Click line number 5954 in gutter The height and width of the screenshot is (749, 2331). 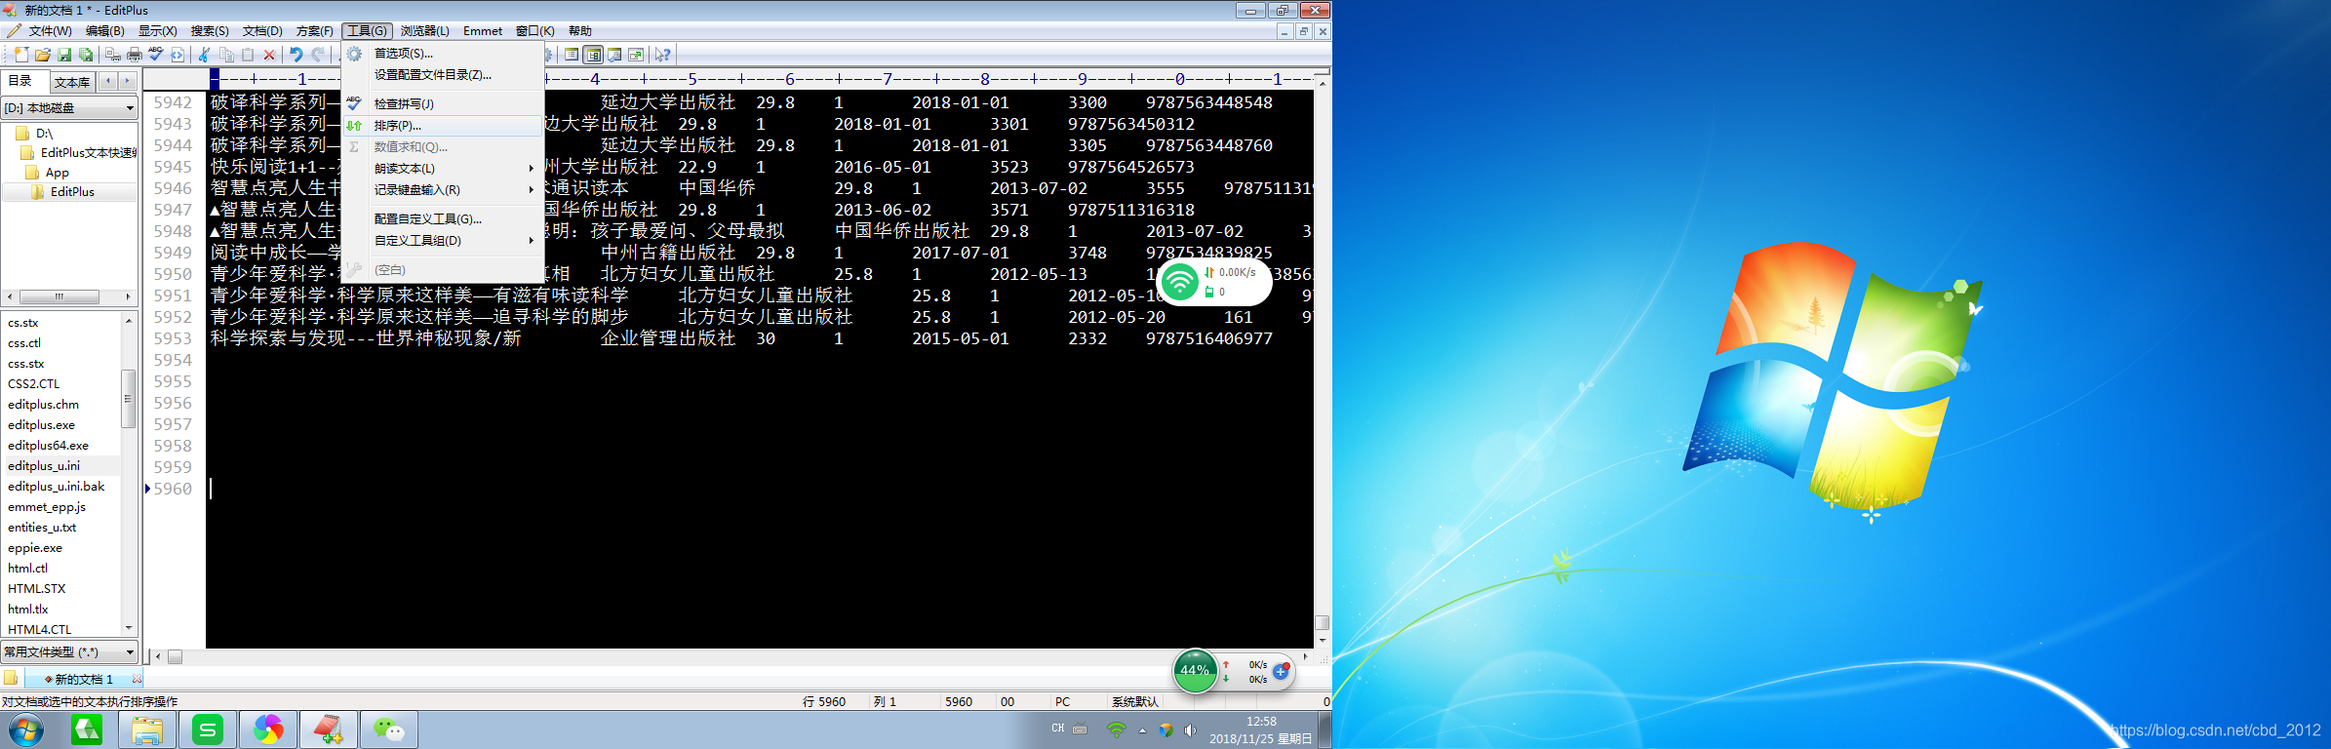click(x=173, y=360)
